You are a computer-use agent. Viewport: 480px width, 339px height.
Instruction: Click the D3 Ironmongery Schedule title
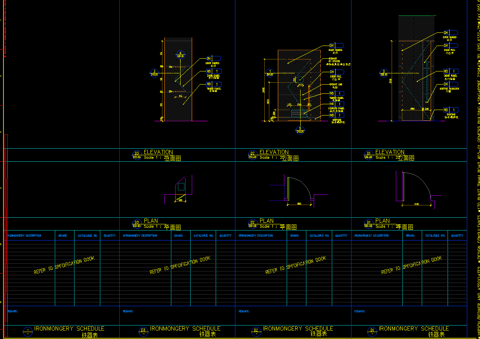click(185, 329)
